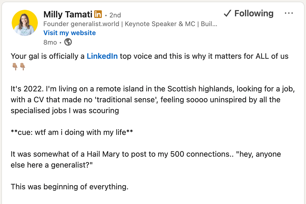Click the second pointing-down hand emoji
This screenshot has height=204, width=306.
pos(22,66)
